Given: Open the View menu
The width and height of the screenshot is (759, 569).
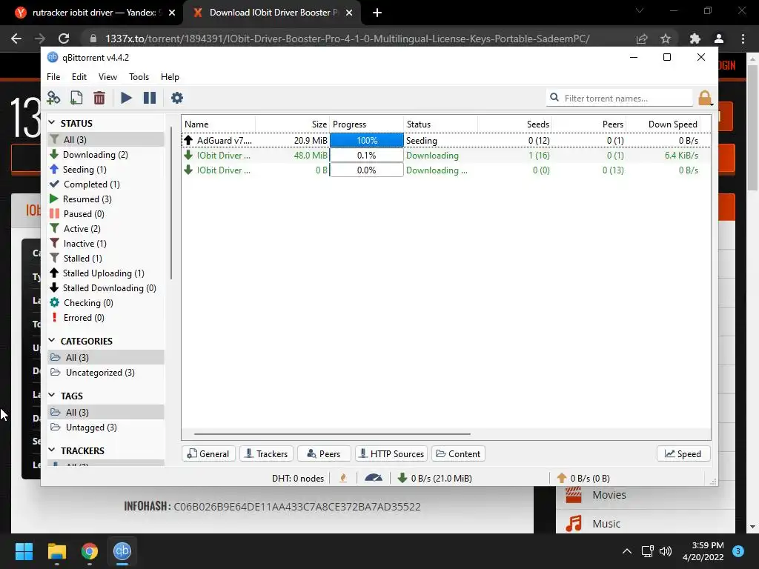Looking at the screenshot, I should [107, 77].
